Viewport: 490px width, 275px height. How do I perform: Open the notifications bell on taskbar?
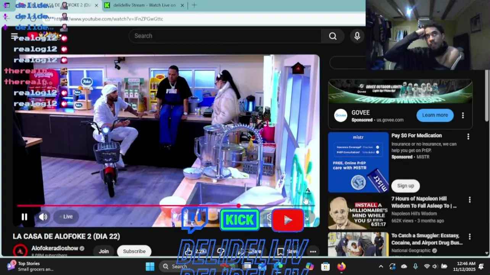(481, 266)
